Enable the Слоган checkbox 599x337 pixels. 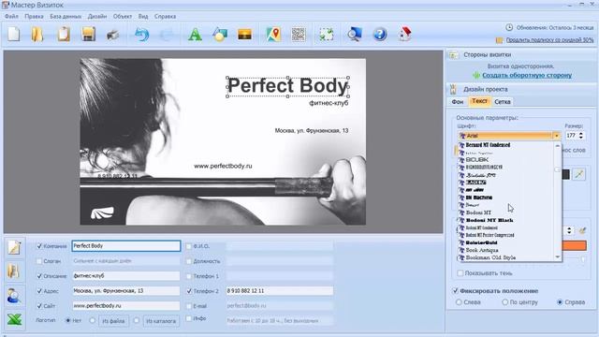[x=39, y=261]
